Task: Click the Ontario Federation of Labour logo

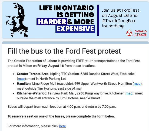Action: [x=136, y=33]
